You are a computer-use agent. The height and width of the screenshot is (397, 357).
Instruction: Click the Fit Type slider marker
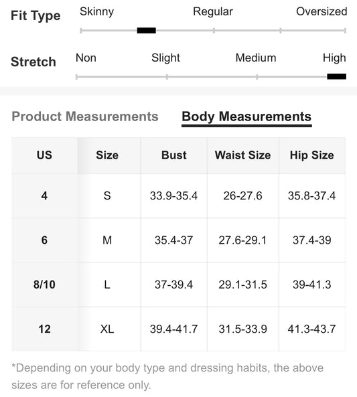click(147, 31)
